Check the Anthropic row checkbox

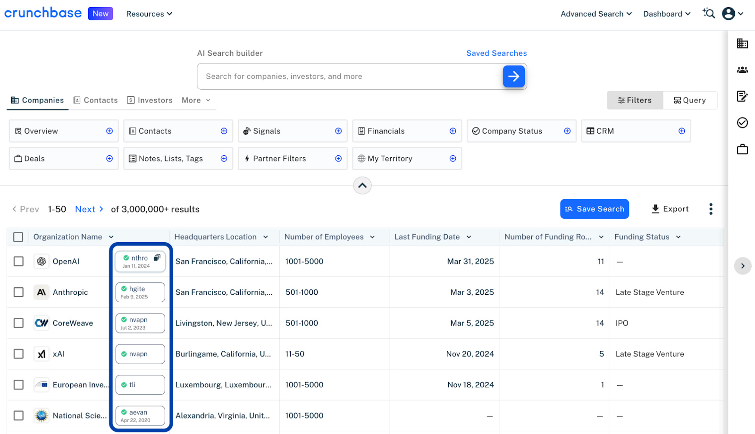18,292
